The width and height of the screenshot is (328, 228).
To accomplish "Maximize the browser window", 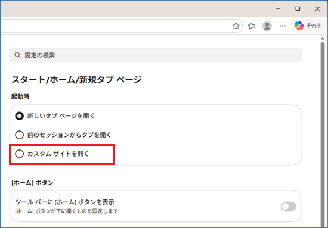I will (298, 8).
